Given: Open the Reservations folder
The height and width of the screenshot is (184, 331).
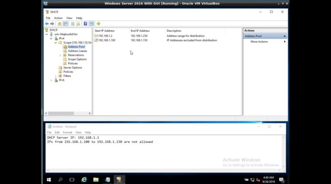Looking at the screenshot, I should pyautogui.click(x=76, y=55).
